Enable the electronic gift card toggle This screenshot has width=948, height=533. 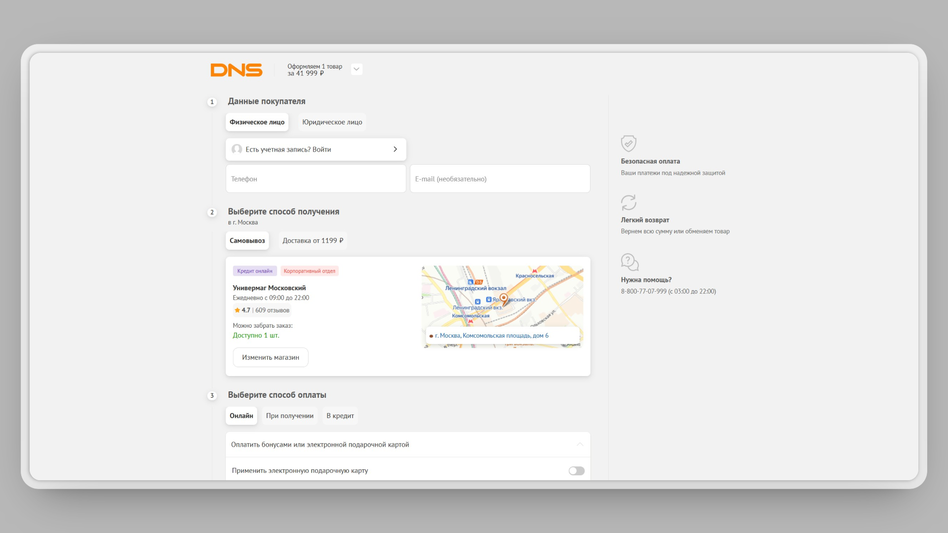[x=576, y=471]
